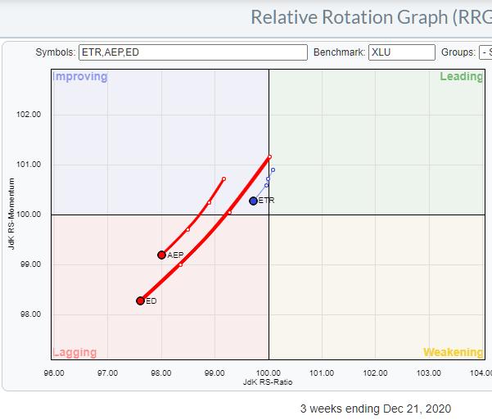
Task: Click the ED trail point nearest its marker
Action: point(181,264)
